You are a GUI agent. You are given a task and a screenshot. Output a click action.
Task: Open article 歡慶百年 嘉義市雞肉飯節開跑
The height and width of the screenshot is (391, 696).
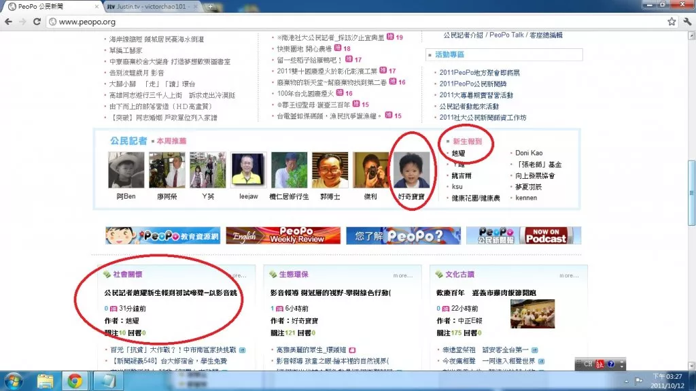pyautogui.click(x=486, y=293)
